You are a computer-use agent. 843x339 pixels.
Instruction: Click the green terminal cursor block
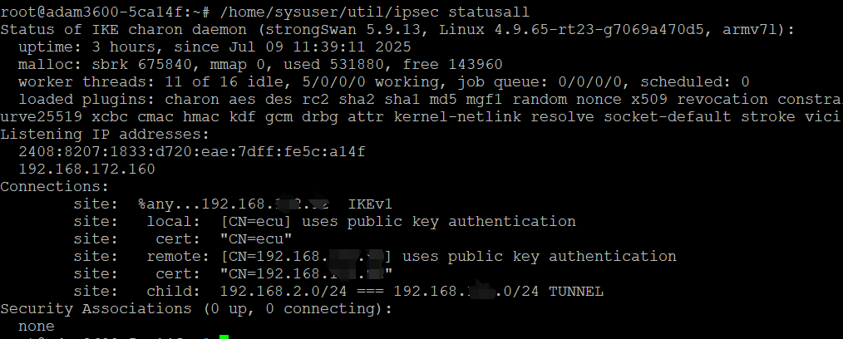(224, 337)
